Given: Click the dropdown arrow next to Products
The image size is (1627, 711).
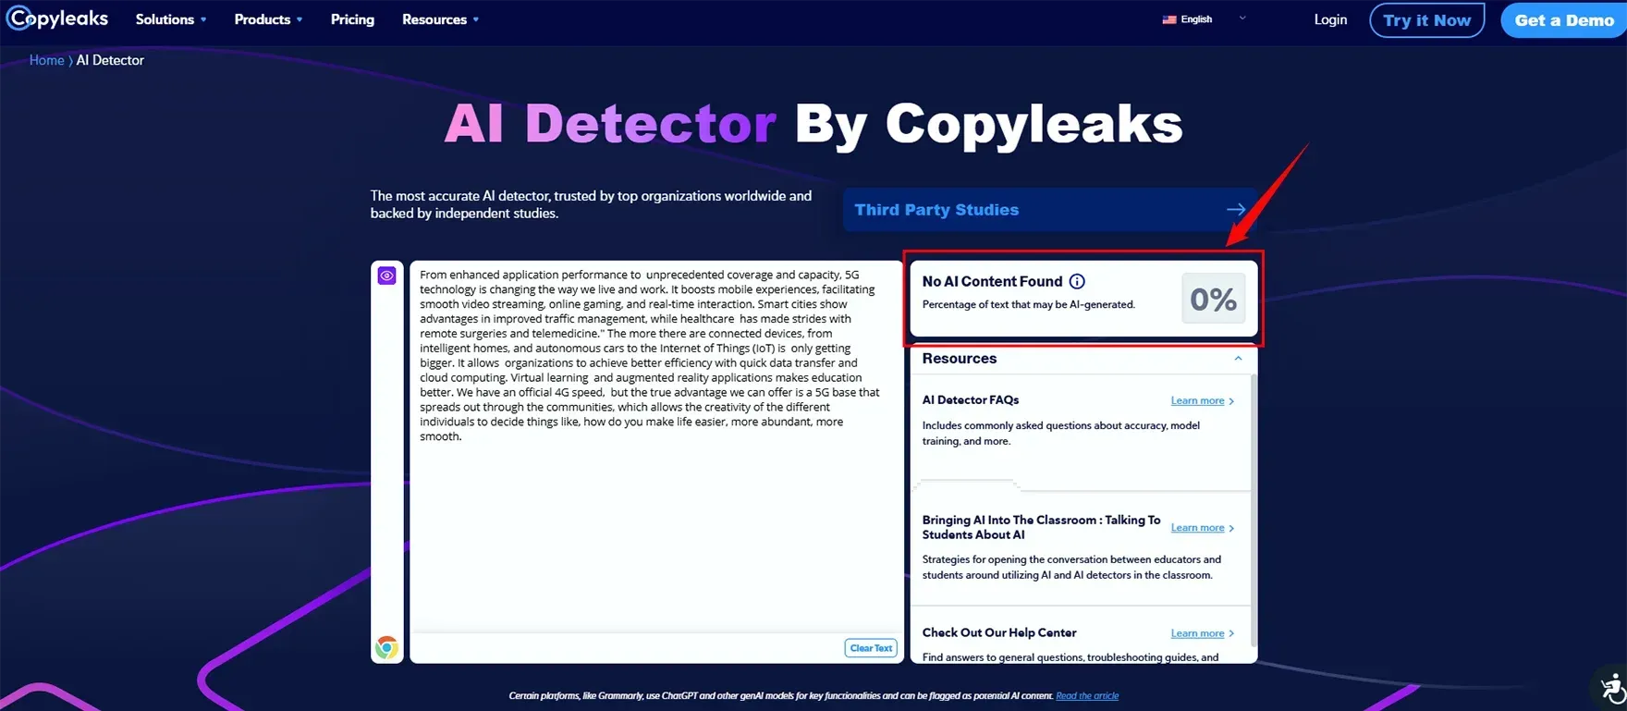Looking at the screenshot, I should point(299,19).
